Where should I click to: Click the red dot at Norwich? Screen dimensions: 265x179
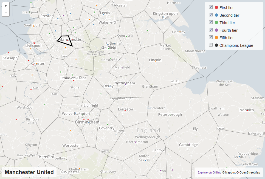coord(247,110)
